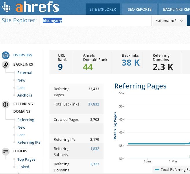Open Referring under Referring Domains

[x=26, y=120]
